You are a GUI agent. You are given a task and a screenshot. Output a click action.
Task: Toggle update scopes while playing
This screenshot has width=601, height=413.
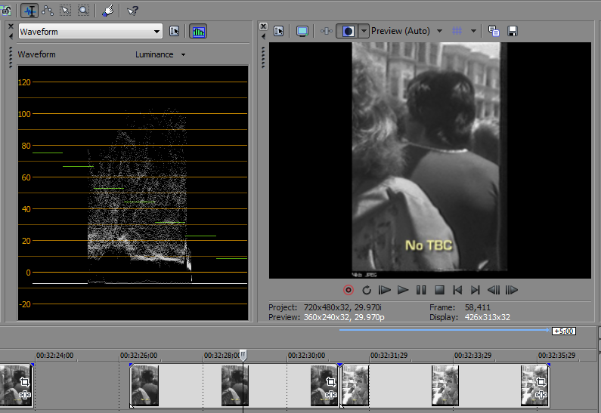pos(198,31)
